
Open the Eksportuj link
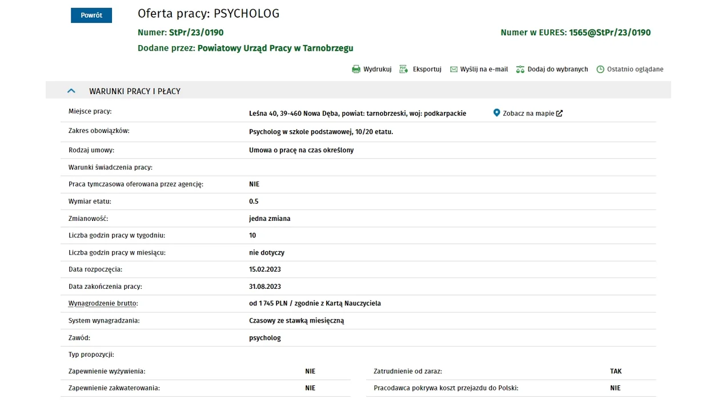point(427,70)
